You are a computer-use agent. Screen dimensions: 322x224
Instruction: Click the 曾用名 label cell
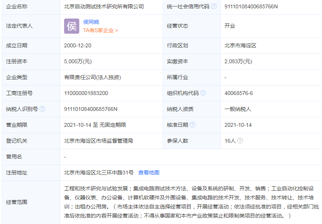click(x=31, y=157)
